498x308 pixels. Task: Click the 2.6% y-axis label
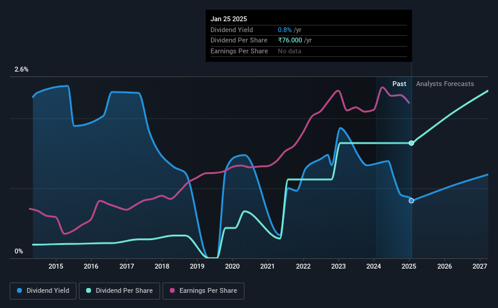(21, 69)
